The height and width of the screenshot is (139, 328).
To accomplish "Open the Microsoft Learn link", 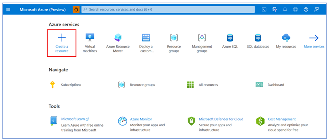I will coord(75,119).
